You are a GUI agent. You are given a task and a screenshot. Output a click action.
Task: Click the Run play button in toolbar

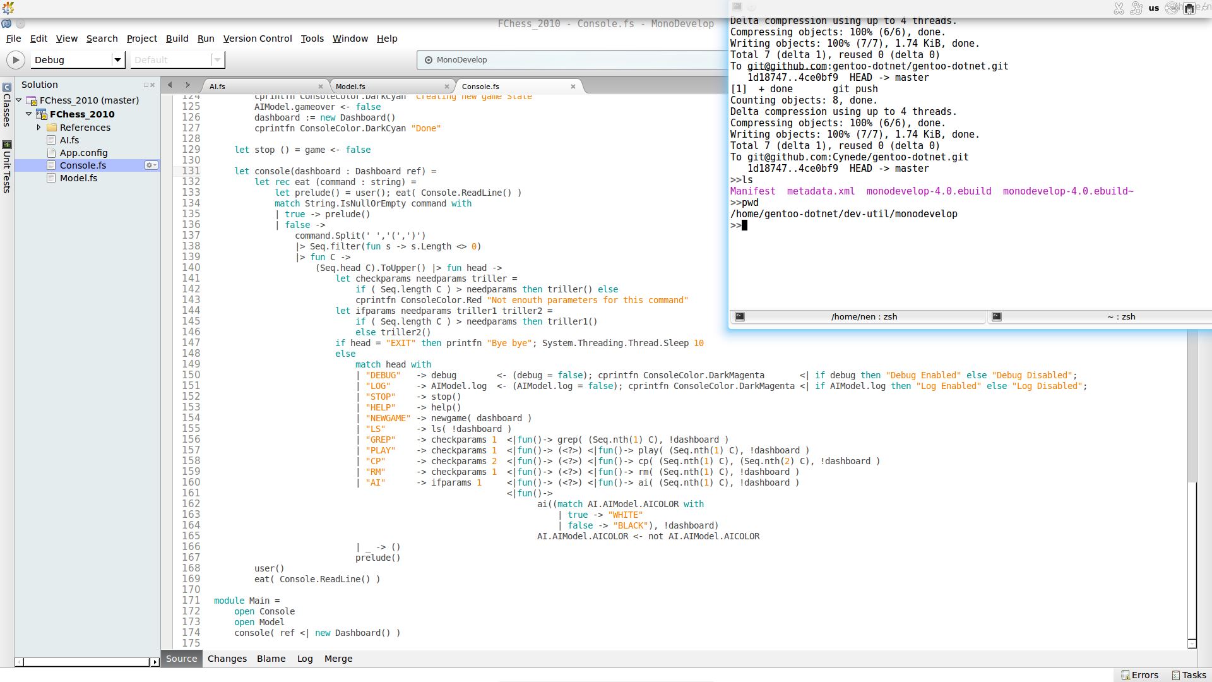point(15,60)
